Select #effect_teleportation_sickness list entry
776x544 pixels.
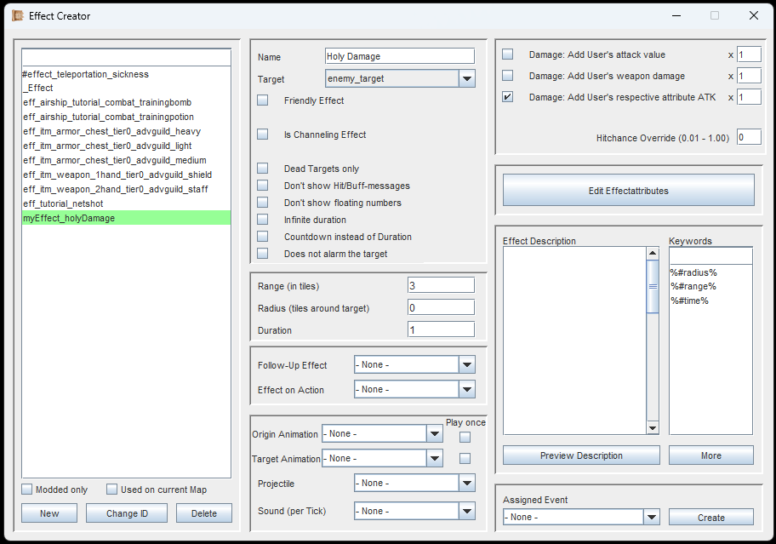[85, 74]
